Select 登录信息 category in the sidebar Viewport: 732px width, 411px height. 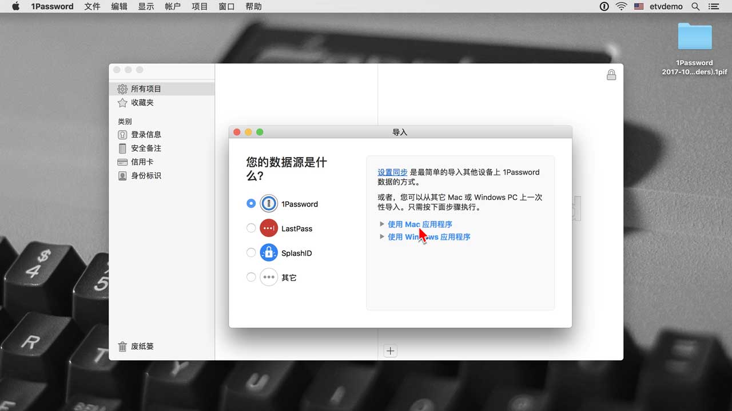coord(145,135)
